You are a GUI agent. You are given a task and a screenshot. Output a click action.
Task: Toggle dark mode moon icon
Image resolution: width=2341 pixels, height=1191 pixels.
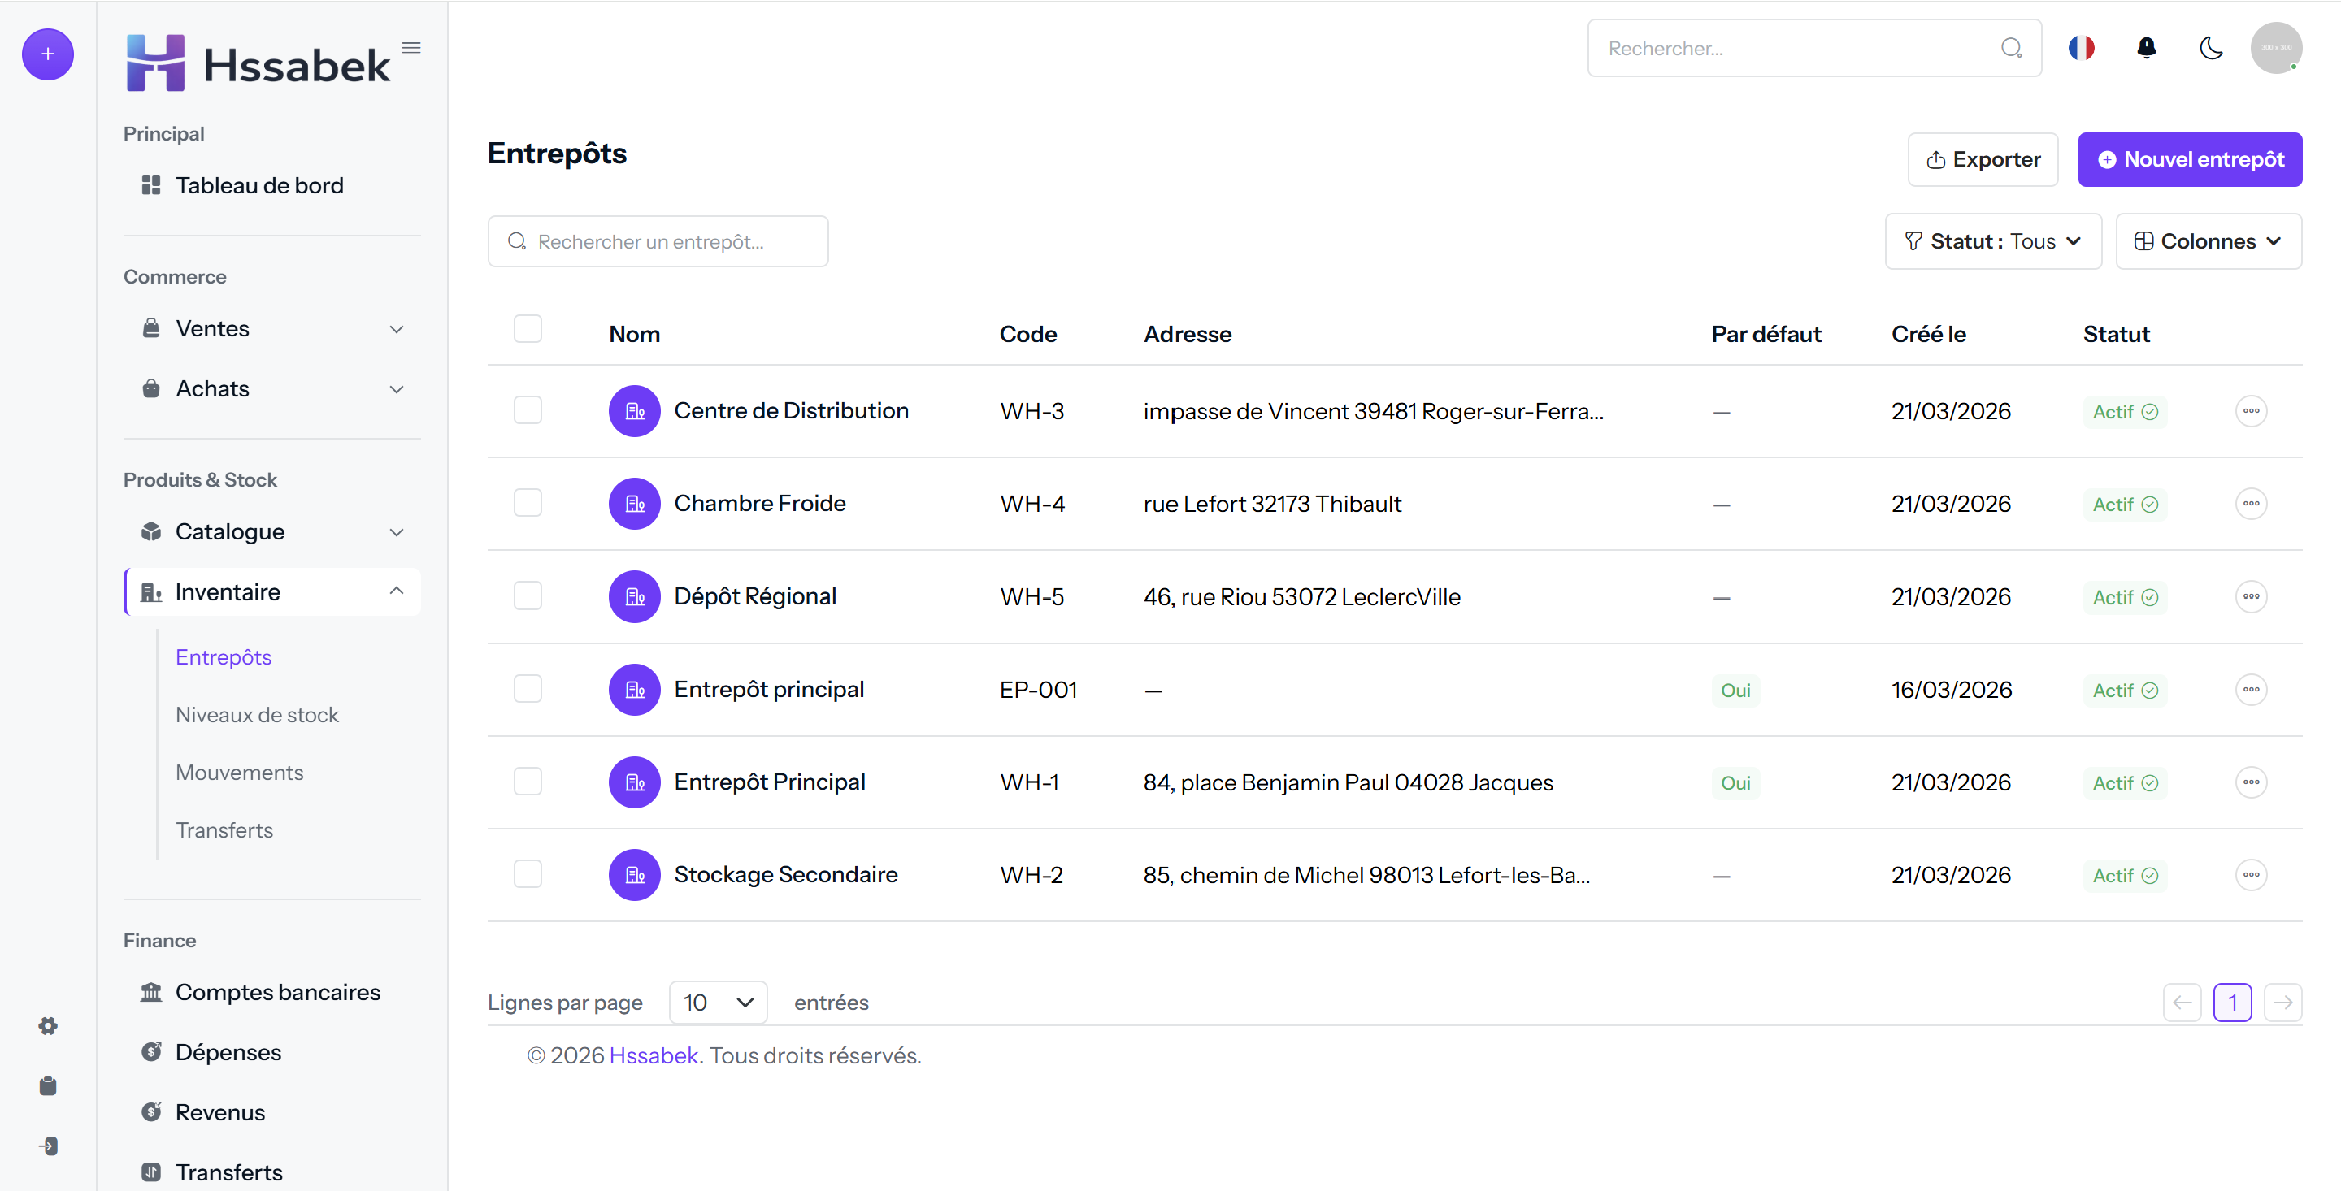[x=2210, y=48]
